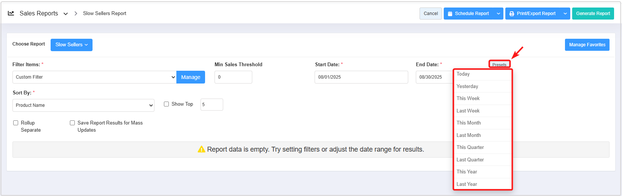Click the calendar icon on Schedule Report

point(450,14)
